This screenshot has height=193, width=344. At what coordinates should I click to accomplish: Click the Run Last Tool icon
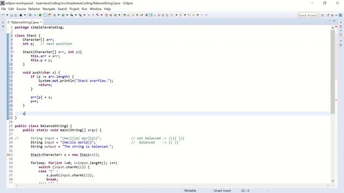[71, 15]
